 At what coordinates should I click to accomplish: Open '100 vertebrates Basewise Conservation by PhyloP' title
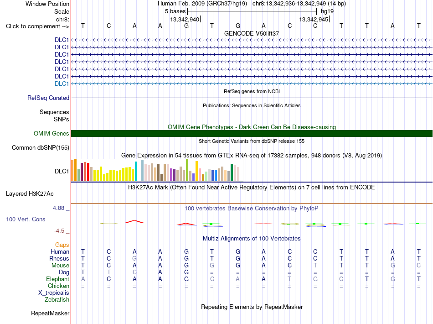pyautogui.click(x=252, y=209)
